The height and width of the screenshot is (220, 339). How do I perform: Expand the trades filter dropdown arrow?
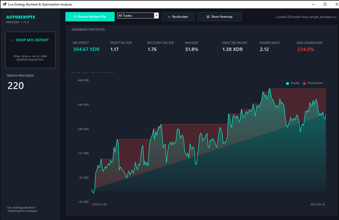coord(156,15)
